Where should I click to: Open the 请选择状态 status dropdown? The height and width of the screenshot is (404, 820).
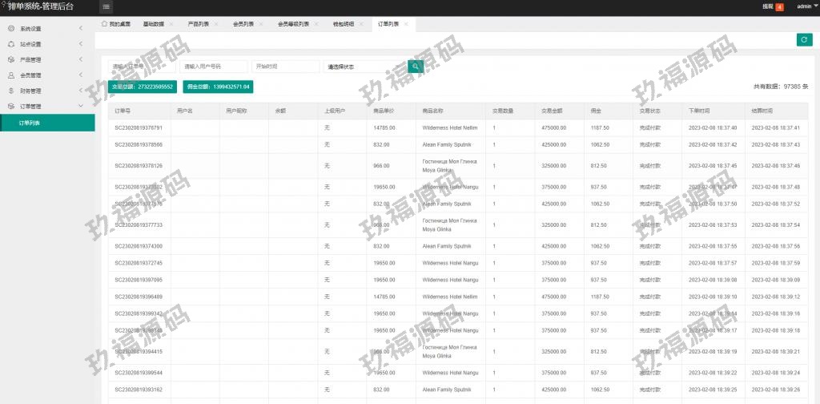click(x=364, y=67)
